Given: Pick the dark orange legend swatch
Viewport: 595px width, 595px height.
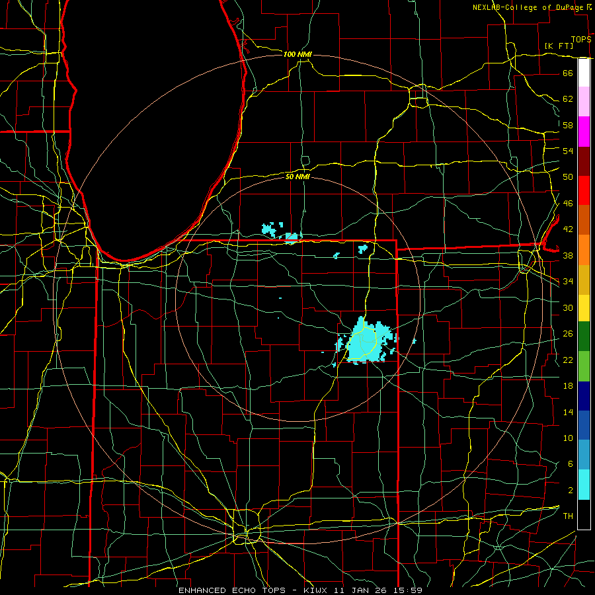Looking at the screenshot, I should click(584, 220).
